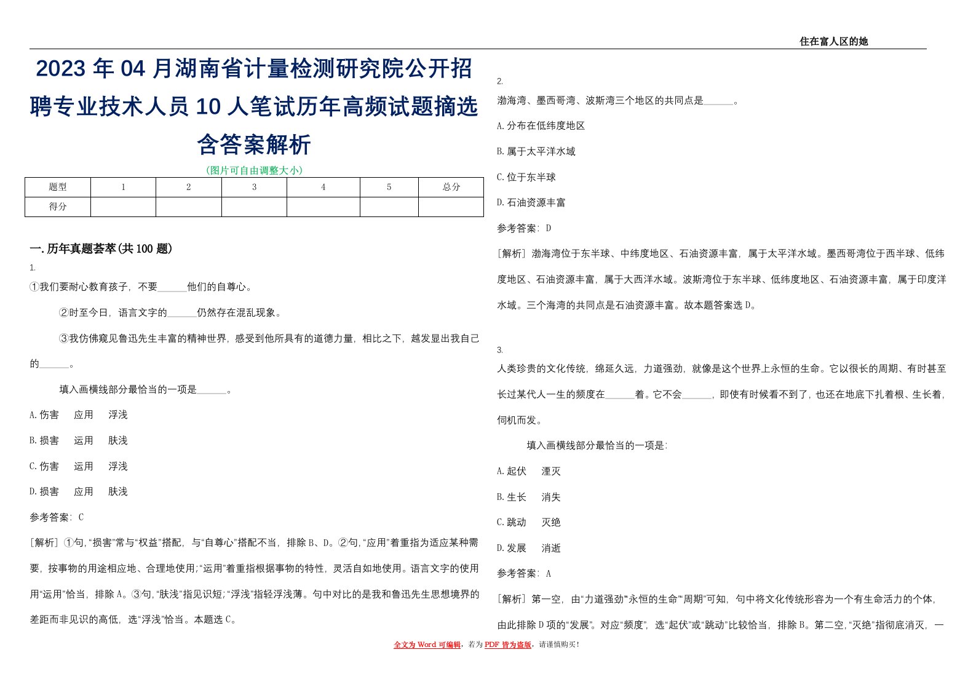Select option 'D.损害 应用 肤浅'
This screenshot has width=976, height=690.
click(79, 492)
